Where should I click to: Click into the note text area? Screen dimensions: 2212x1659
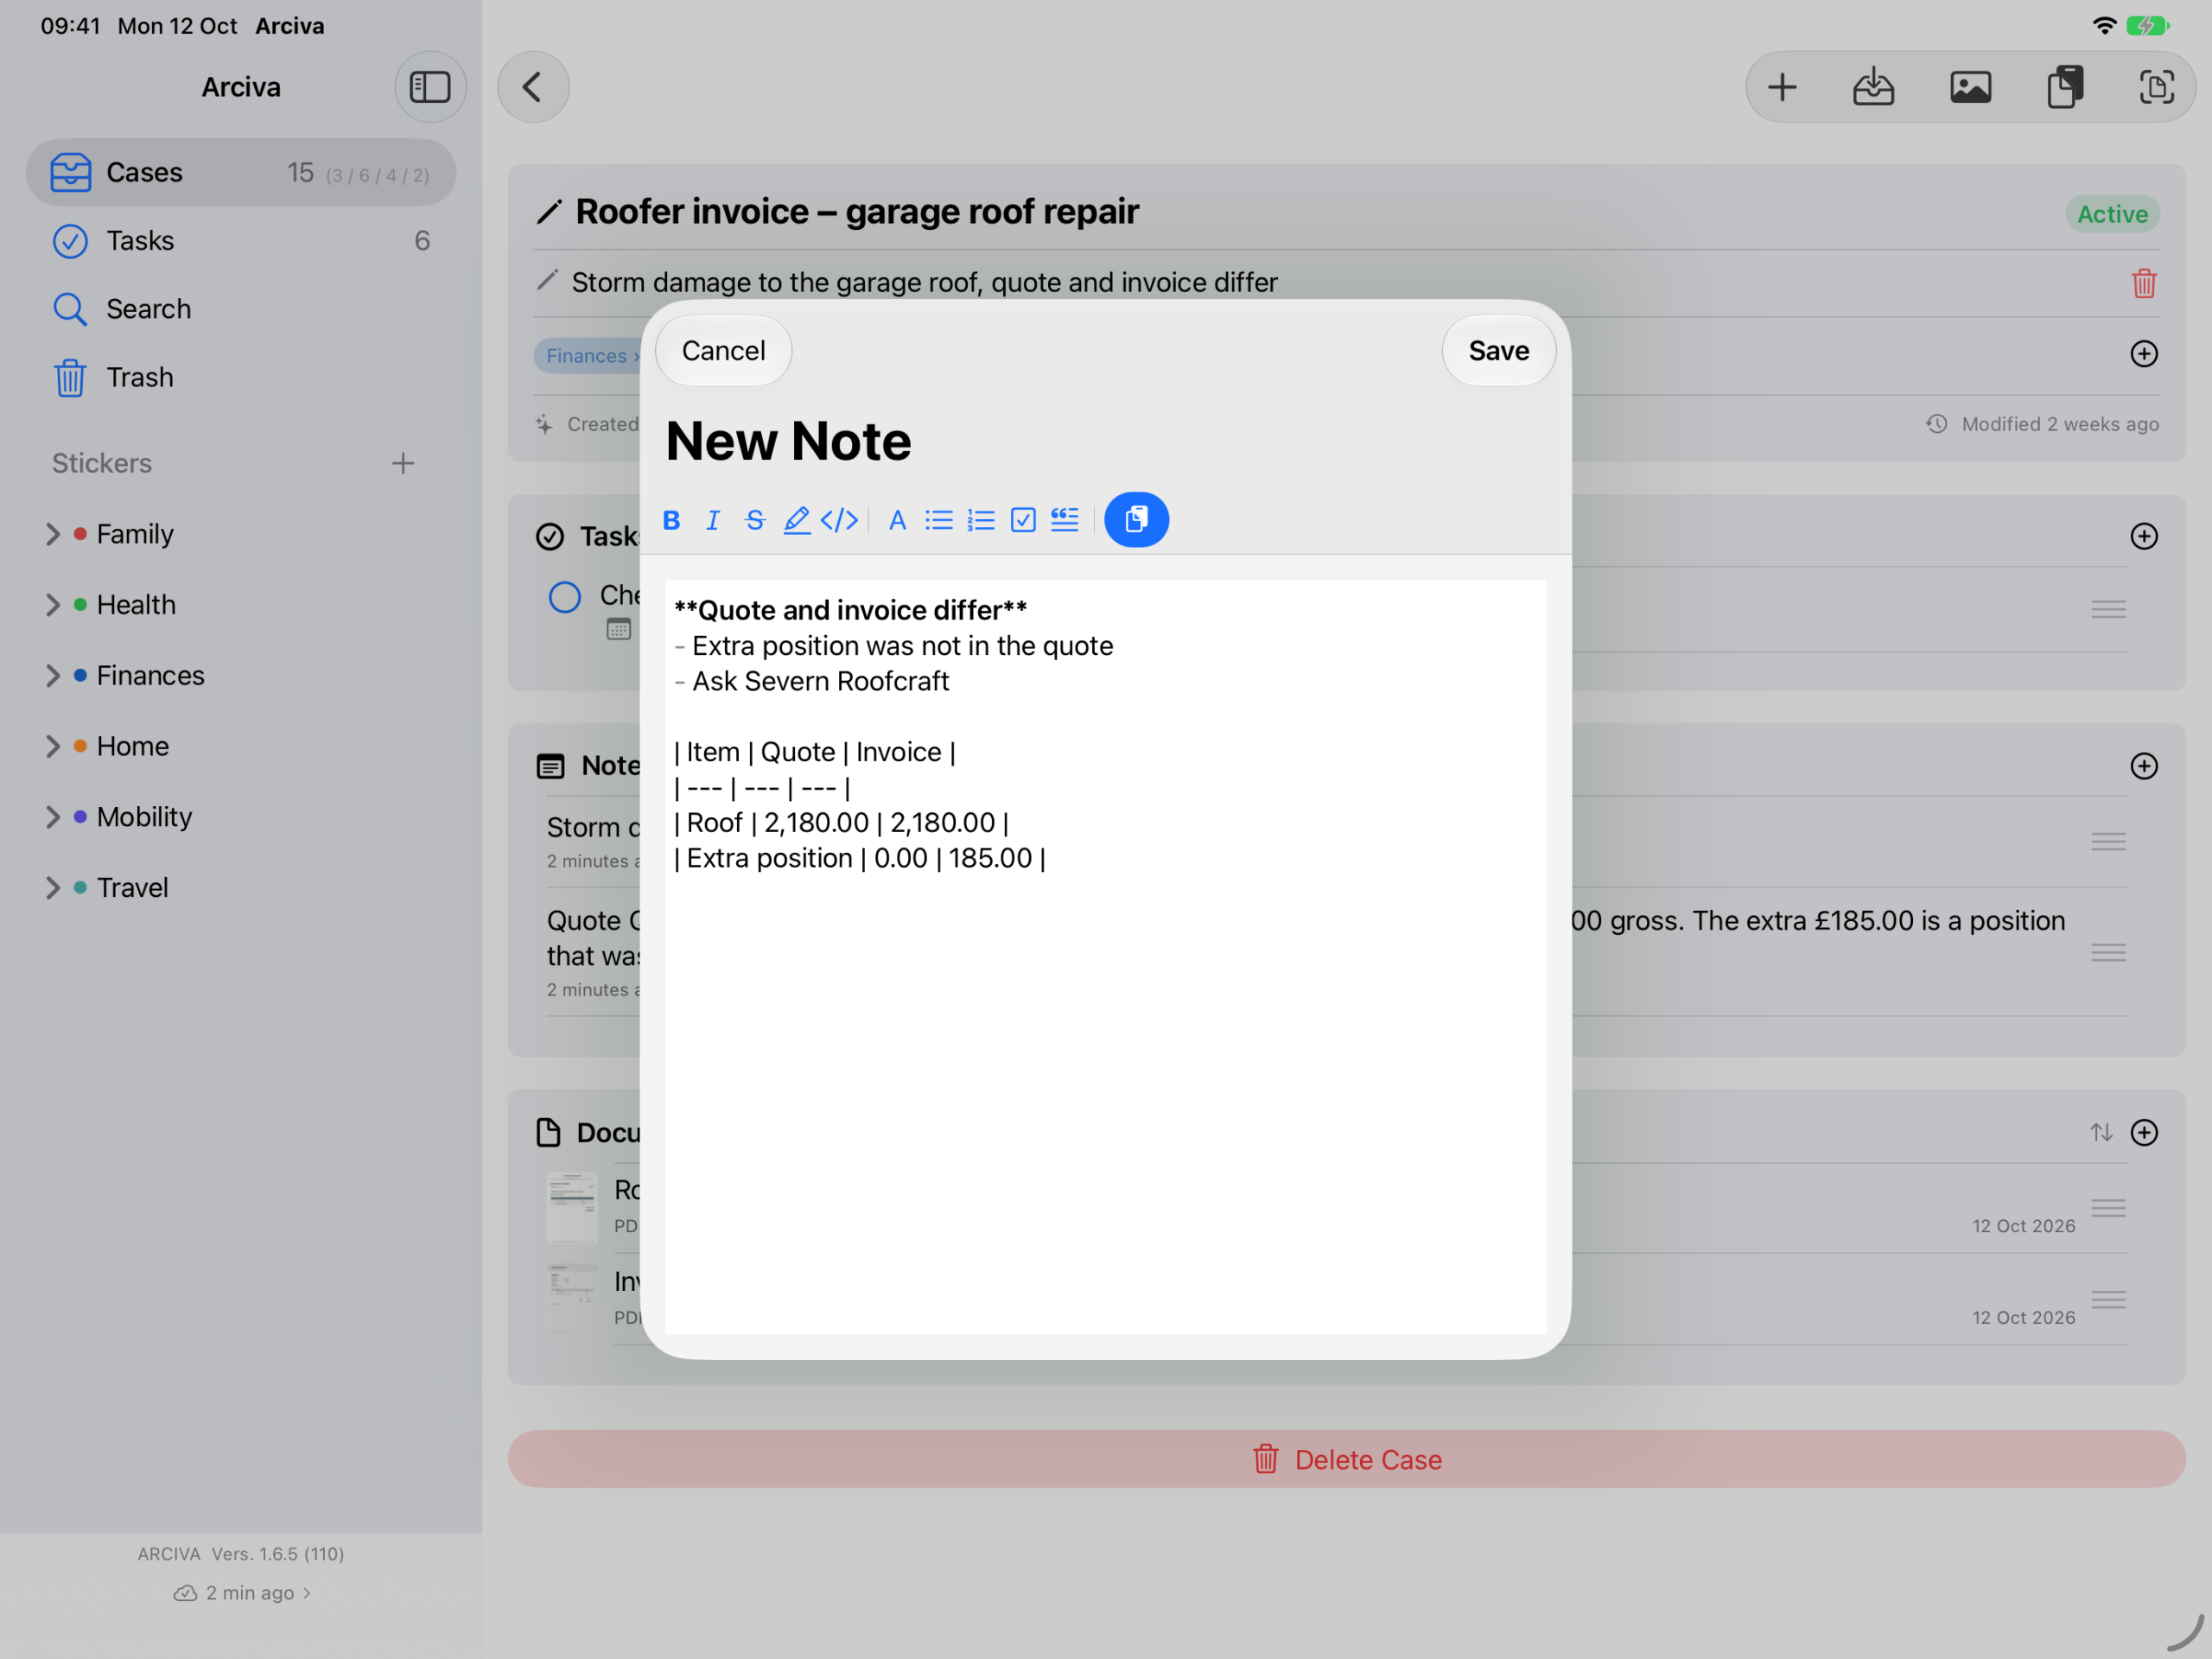tap(1105, 957)
